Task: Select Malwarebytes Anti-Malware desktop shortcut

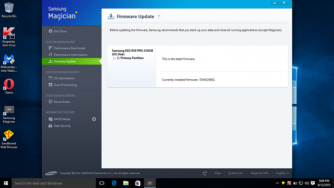Action: pos(9,63)
